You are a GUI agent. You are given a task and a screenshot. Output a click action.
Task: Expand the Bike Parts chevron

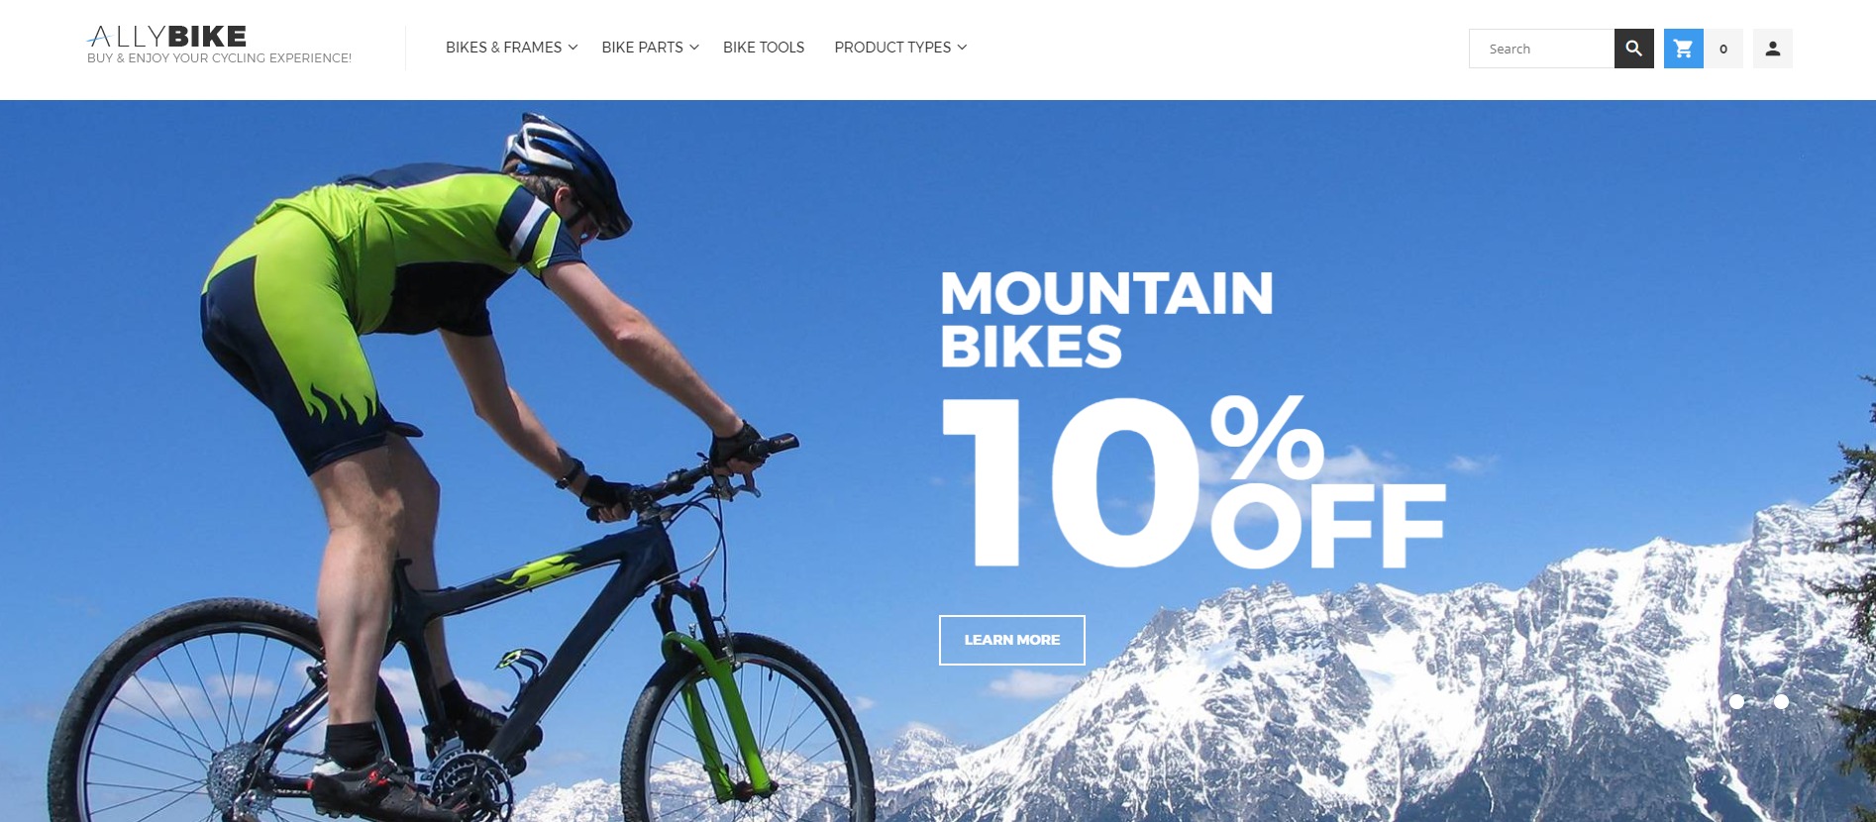(694, 48)
